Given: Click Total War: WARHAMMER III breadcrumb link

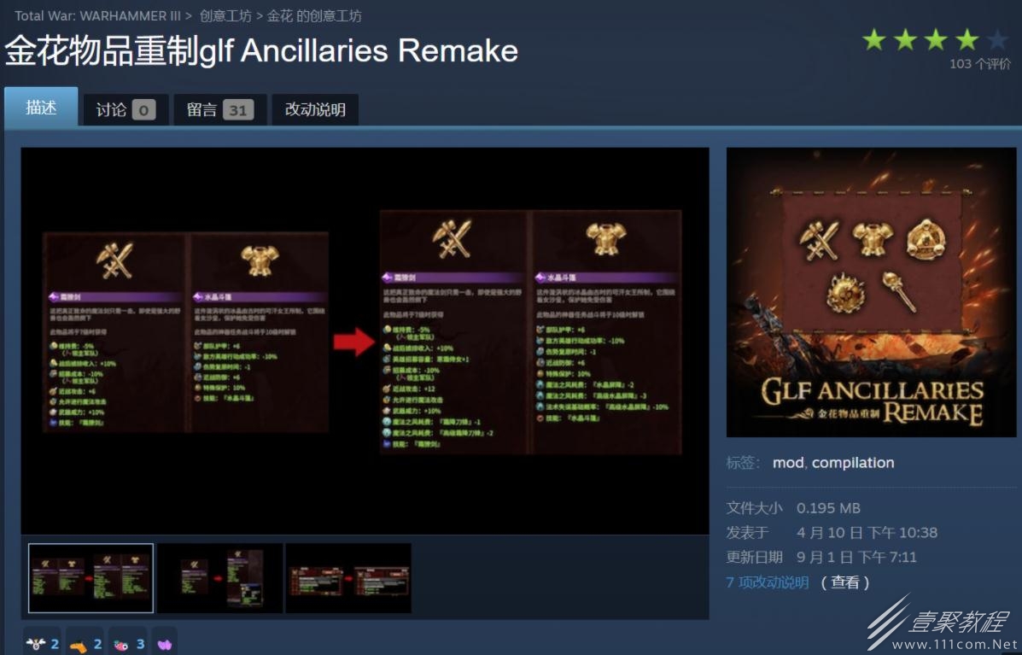Looking at the screenshot, I should coord(98,15).
